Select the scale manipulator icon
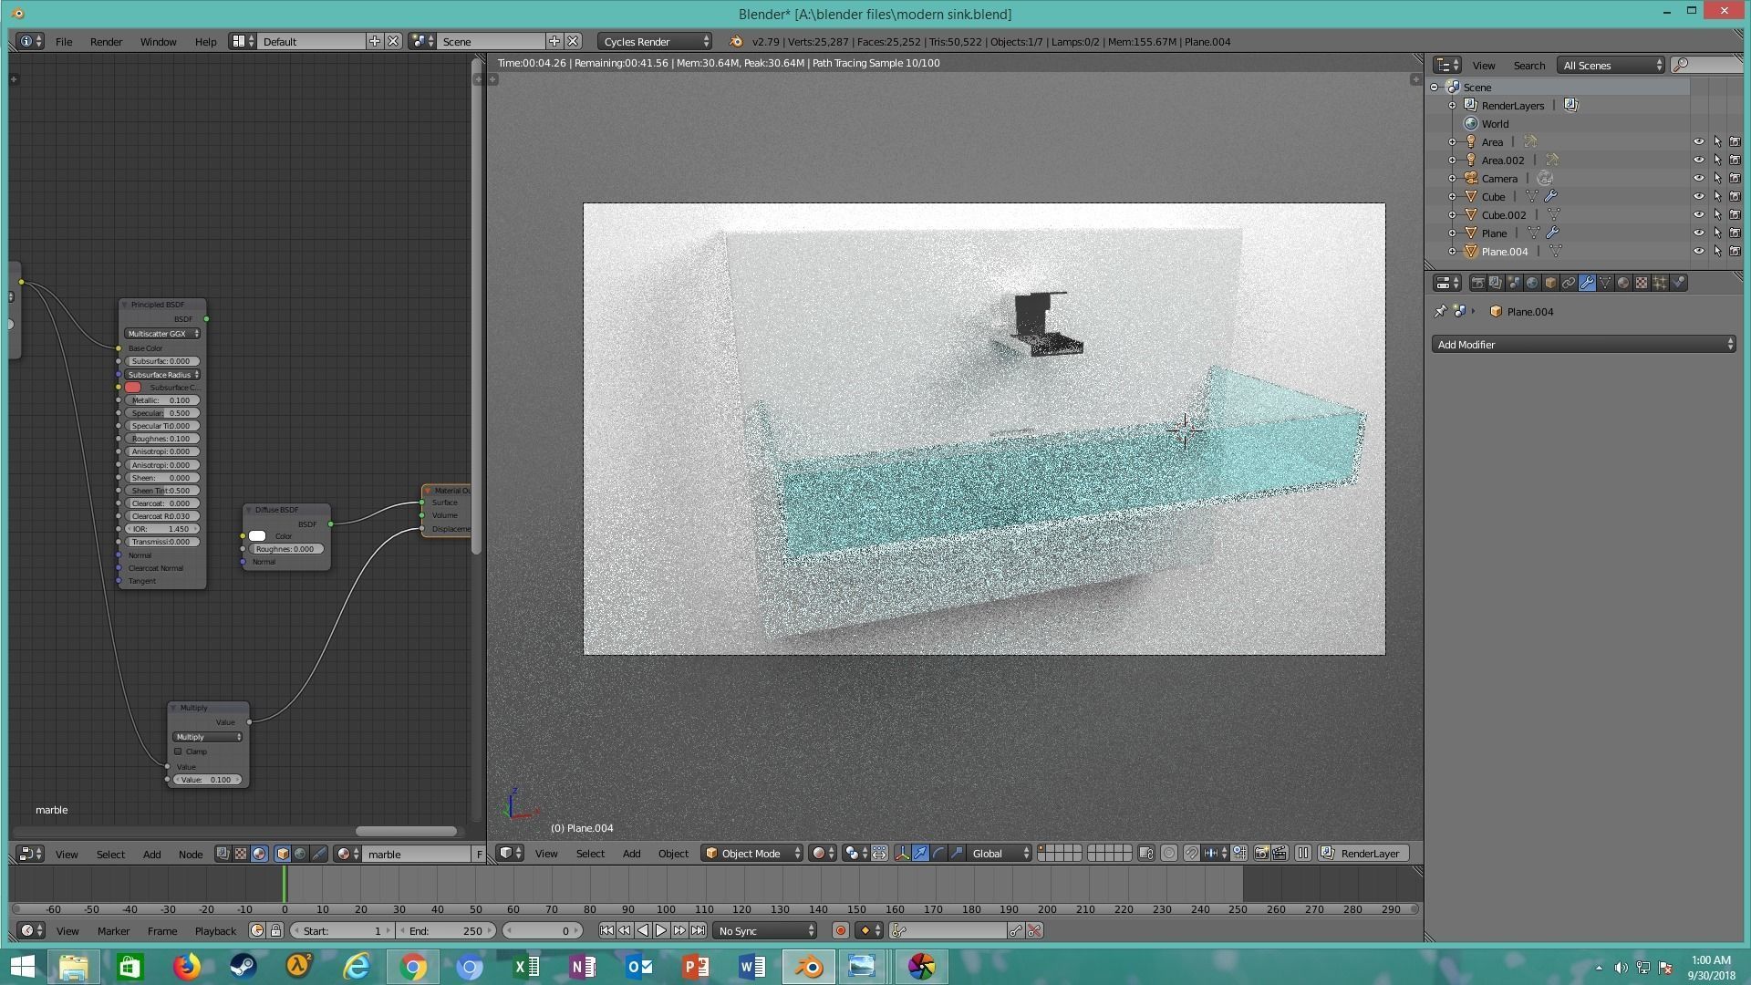The height and width of the screenshot is (985, 1751). 957,853
